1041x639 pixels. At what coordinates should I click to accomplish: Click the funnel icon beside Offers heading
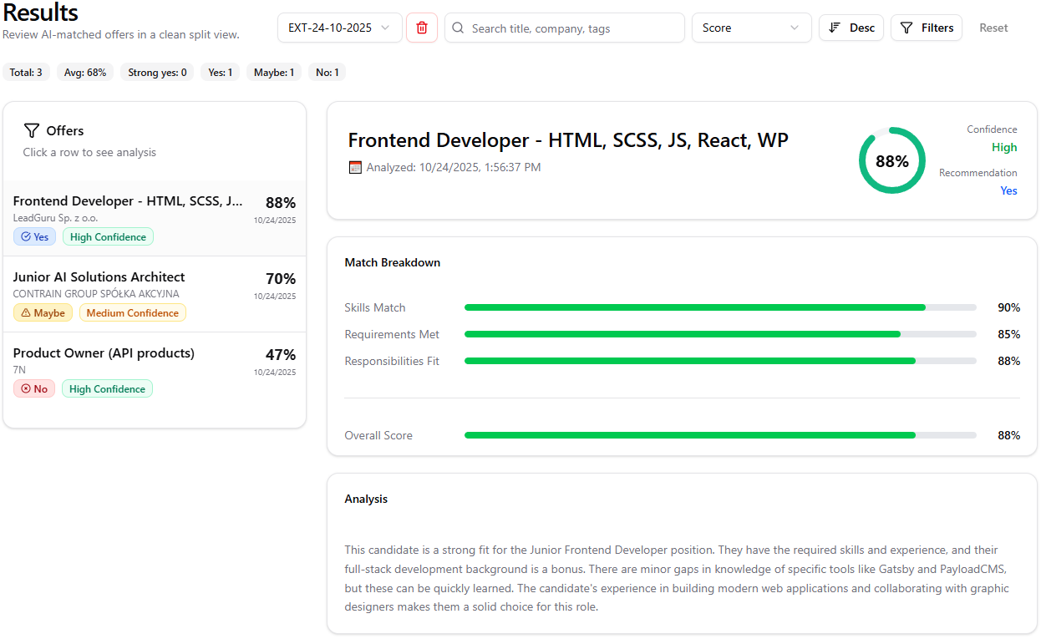pyautogui.click(x=32, y=130)
